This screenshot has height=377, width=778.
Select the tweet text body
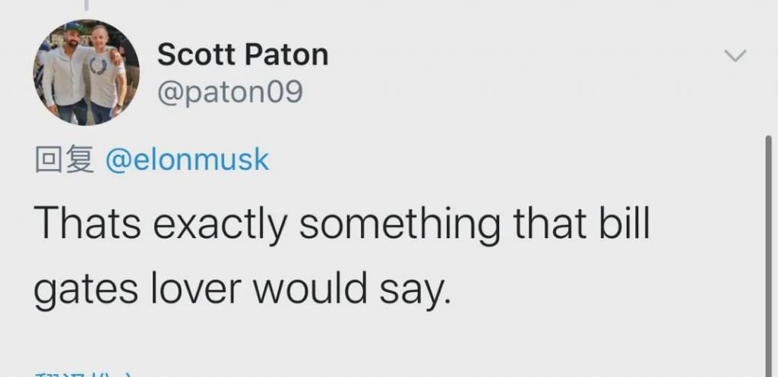tap(342, 256)
